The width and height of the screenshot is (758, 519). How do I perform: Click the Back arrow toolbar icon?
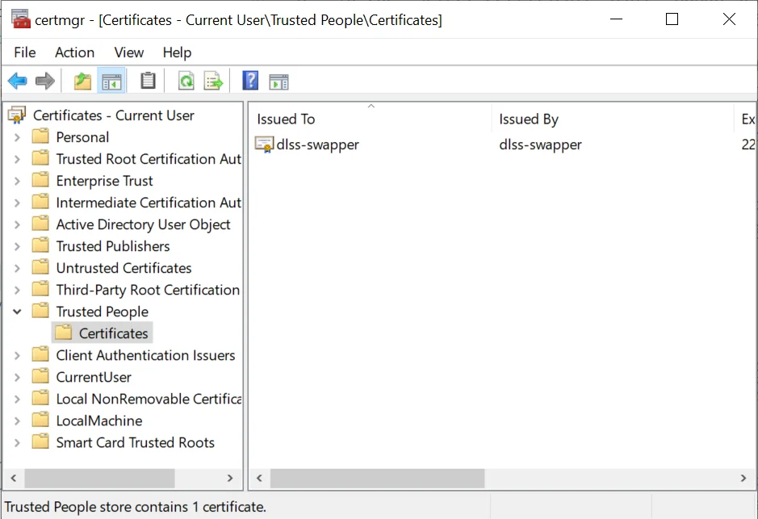coord(18,81)
